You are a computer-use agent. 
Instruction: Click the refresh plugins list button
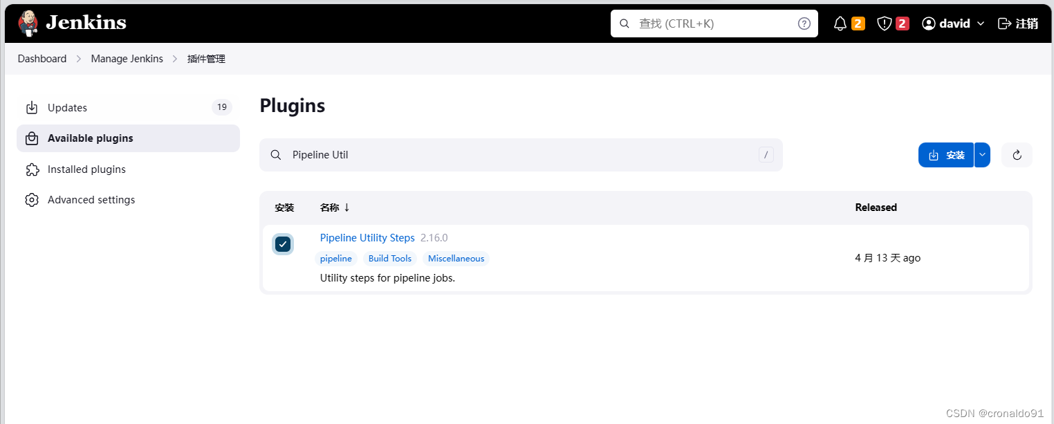(x=1017, y=155)
